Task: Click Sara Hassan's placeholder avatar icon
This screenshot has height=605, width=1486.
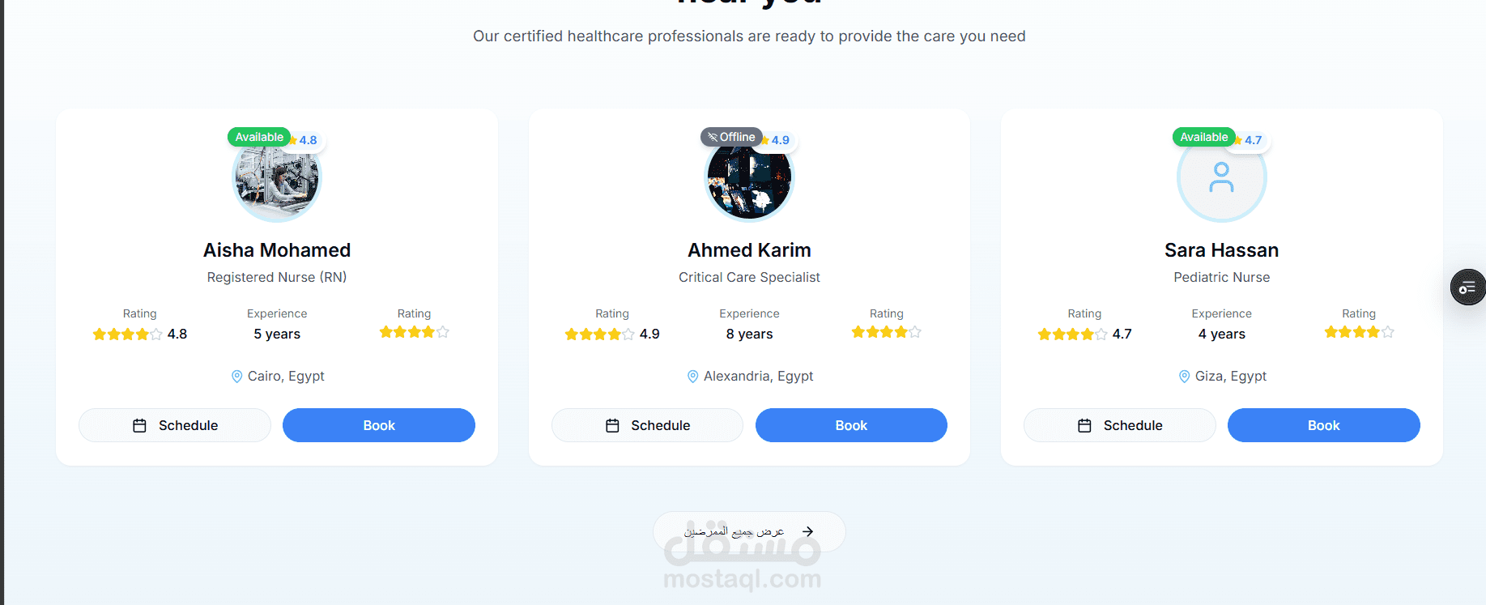Action: tap(1221, 177)
